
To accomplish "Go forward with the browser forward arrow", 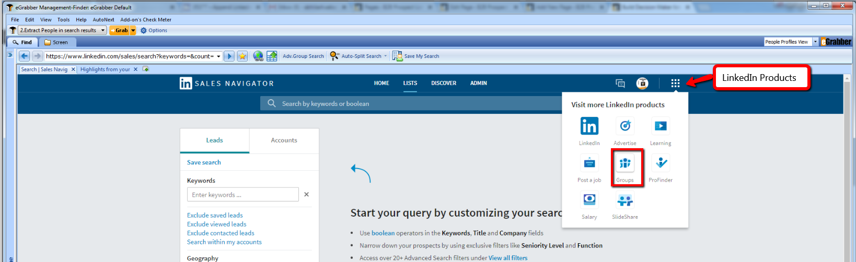I will [x=38, y=56].
